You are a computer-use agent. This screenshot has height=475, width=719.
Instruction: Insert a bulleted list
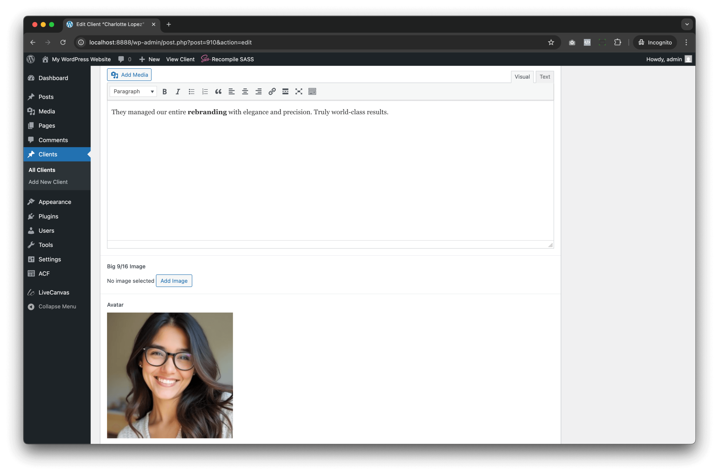click(x=191, y=91)
